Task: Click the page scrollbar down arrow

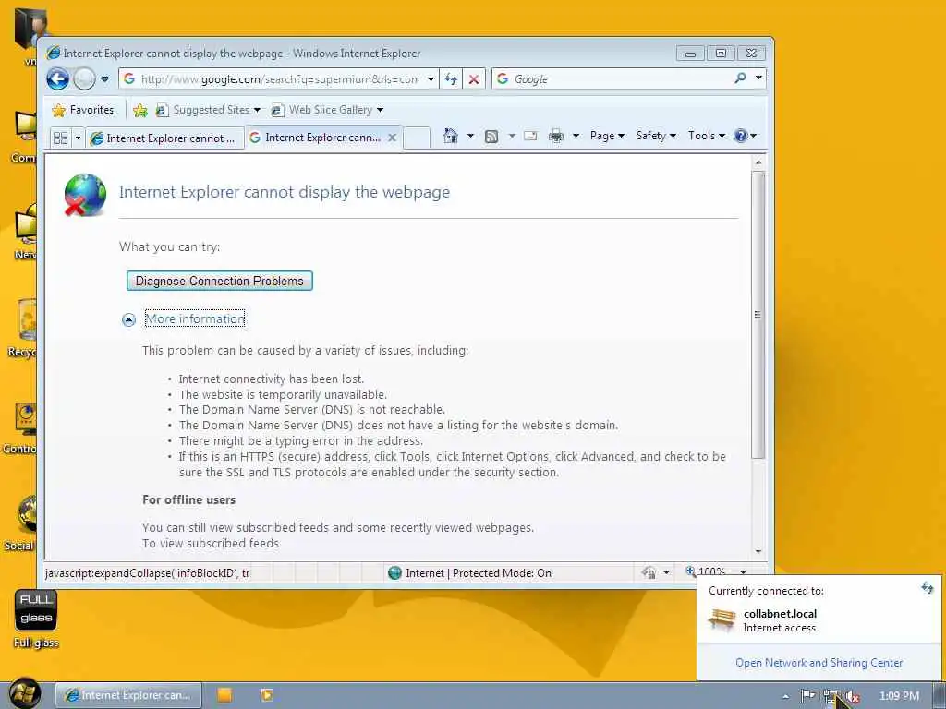Action: pyautogui.click(x=758, y=551)
